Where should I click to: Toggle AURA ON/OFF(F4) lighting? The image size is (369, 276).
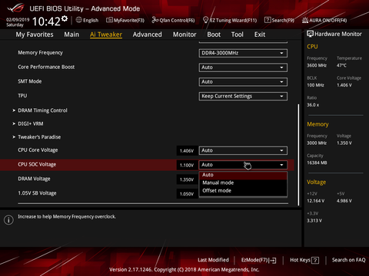[x=324, y=20]
